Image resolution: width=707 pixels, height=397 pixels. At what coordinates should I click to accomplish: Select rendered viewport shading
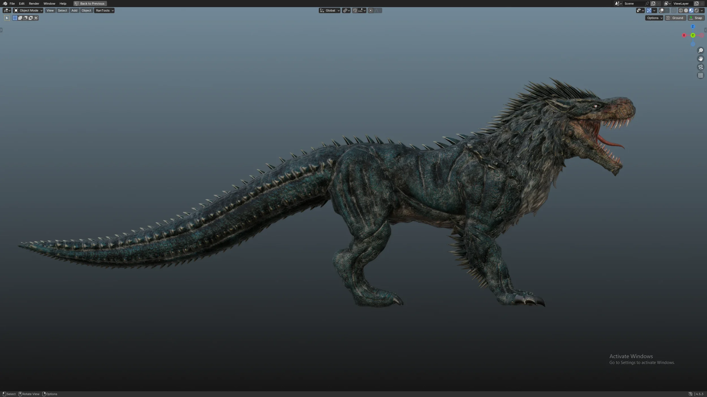coord(697,10)
